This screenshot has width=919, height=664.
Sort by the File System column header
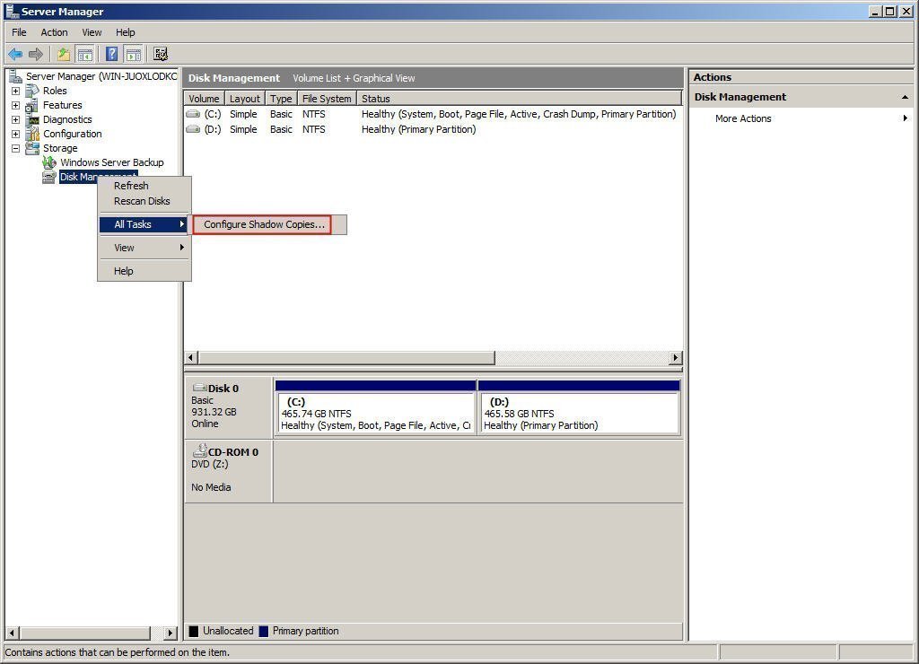327,99
